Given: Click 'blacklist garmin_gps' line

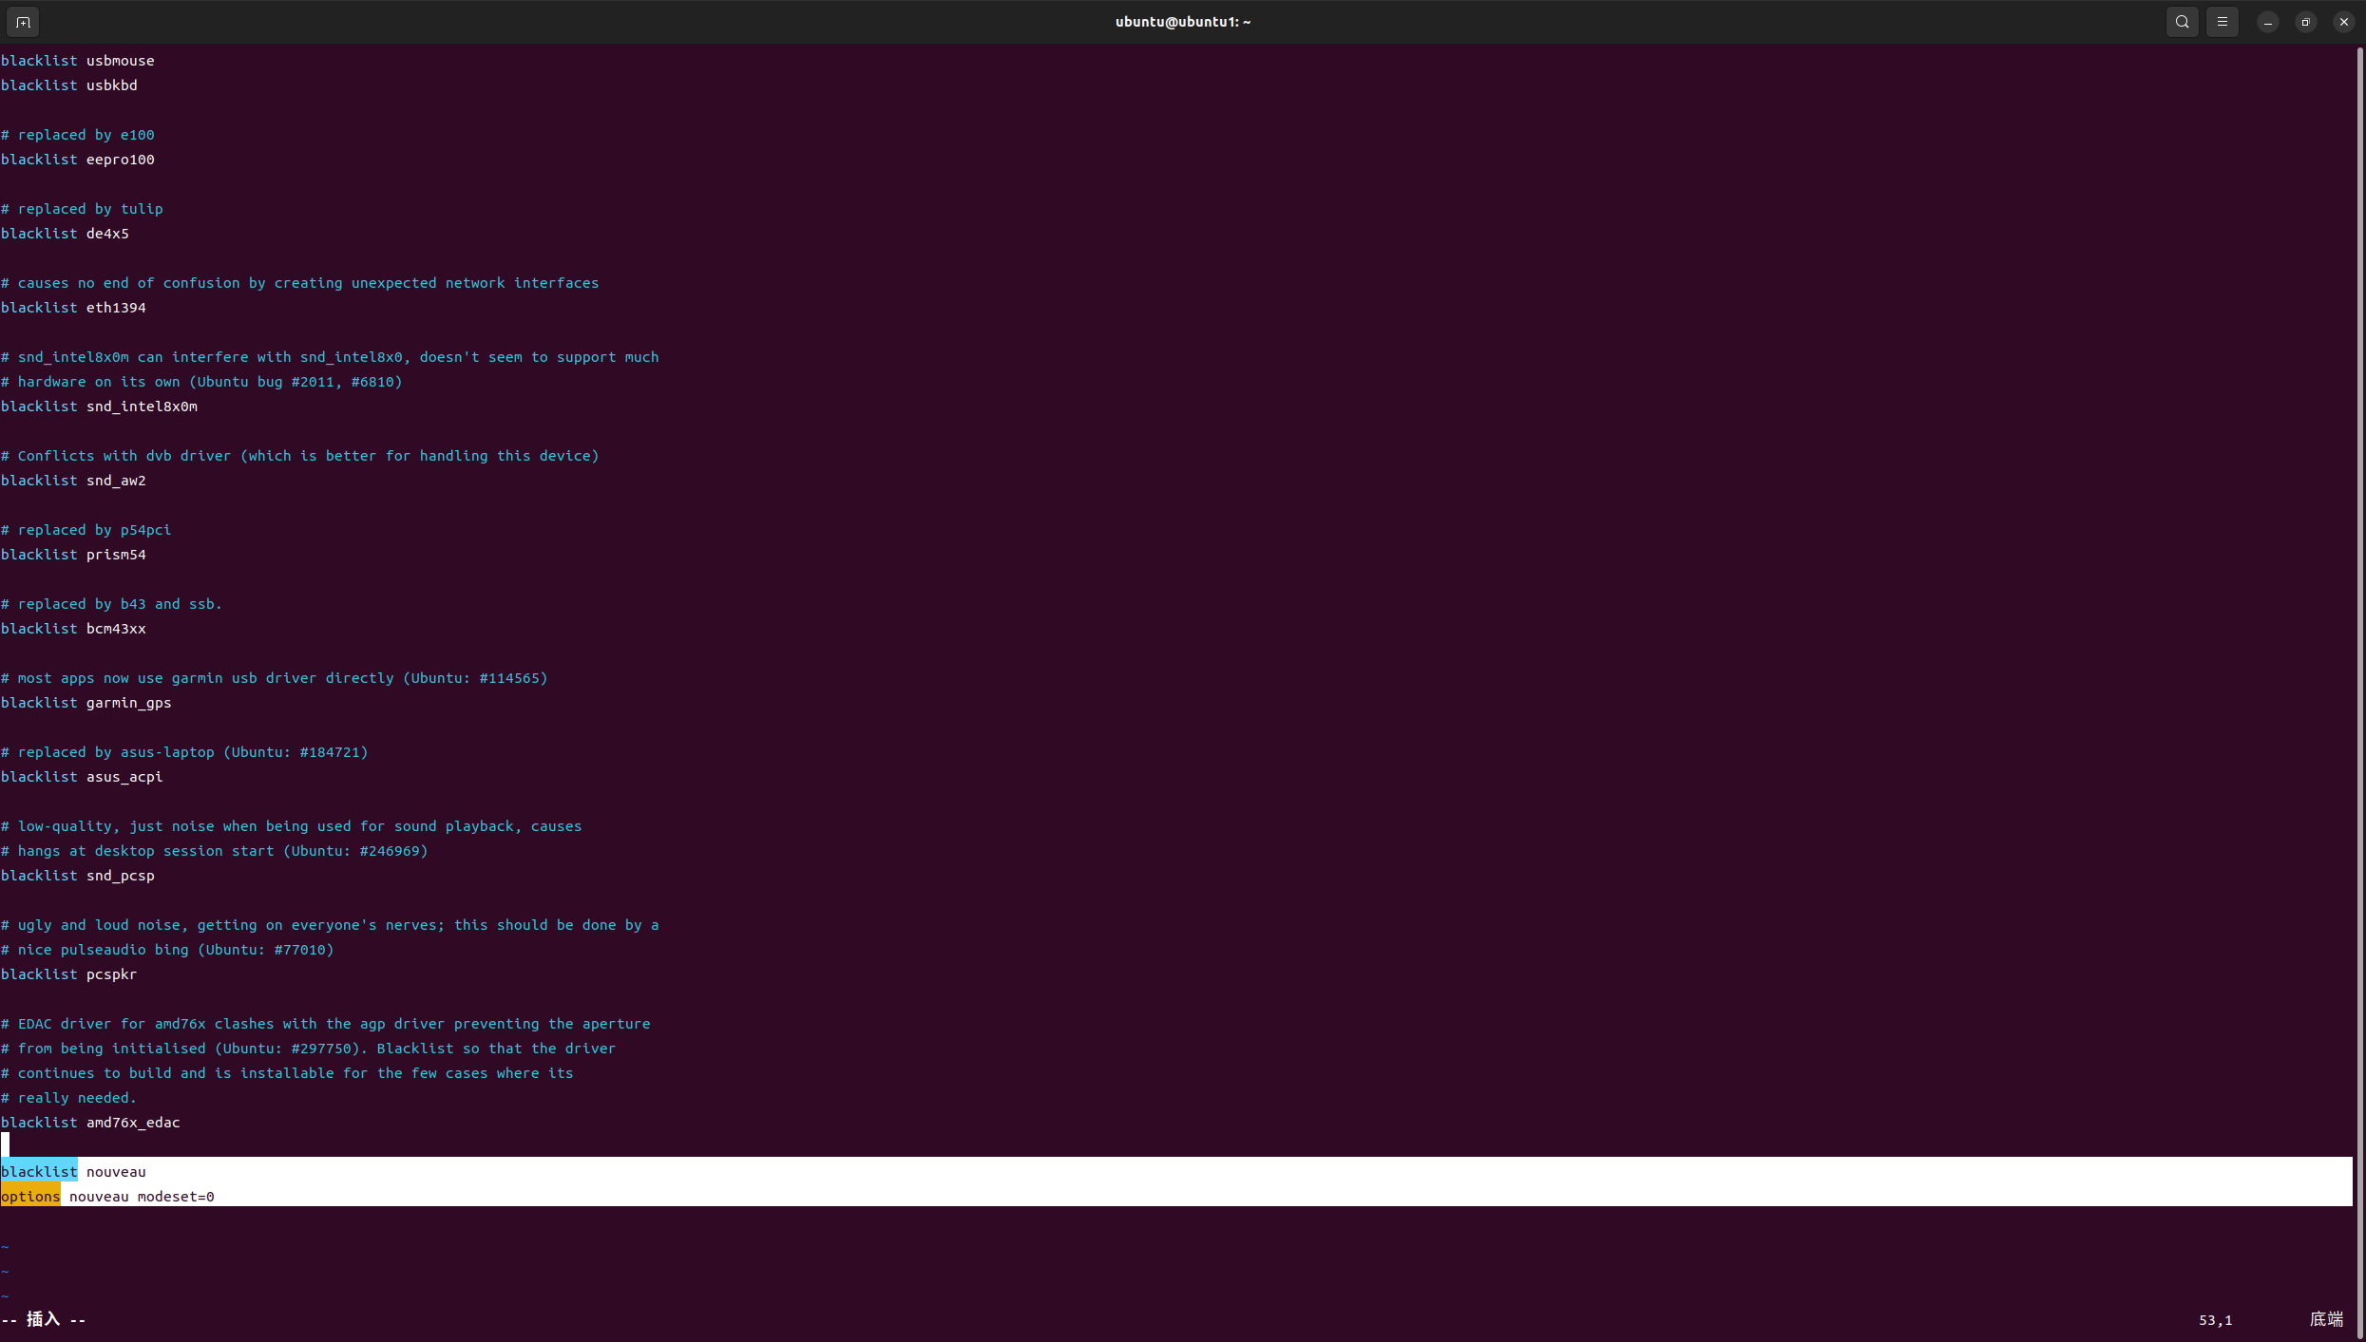Looking at the screenshot, I should click(x=86, y=703).
